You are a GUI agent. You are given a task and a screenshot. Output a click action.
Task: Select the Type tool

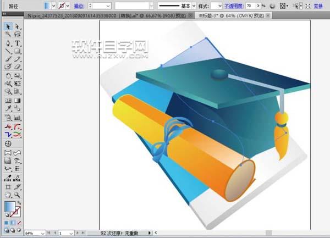(18, 43)
